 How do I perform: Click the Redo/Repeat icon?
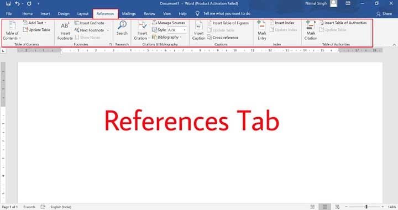click(x=29, y=3)
